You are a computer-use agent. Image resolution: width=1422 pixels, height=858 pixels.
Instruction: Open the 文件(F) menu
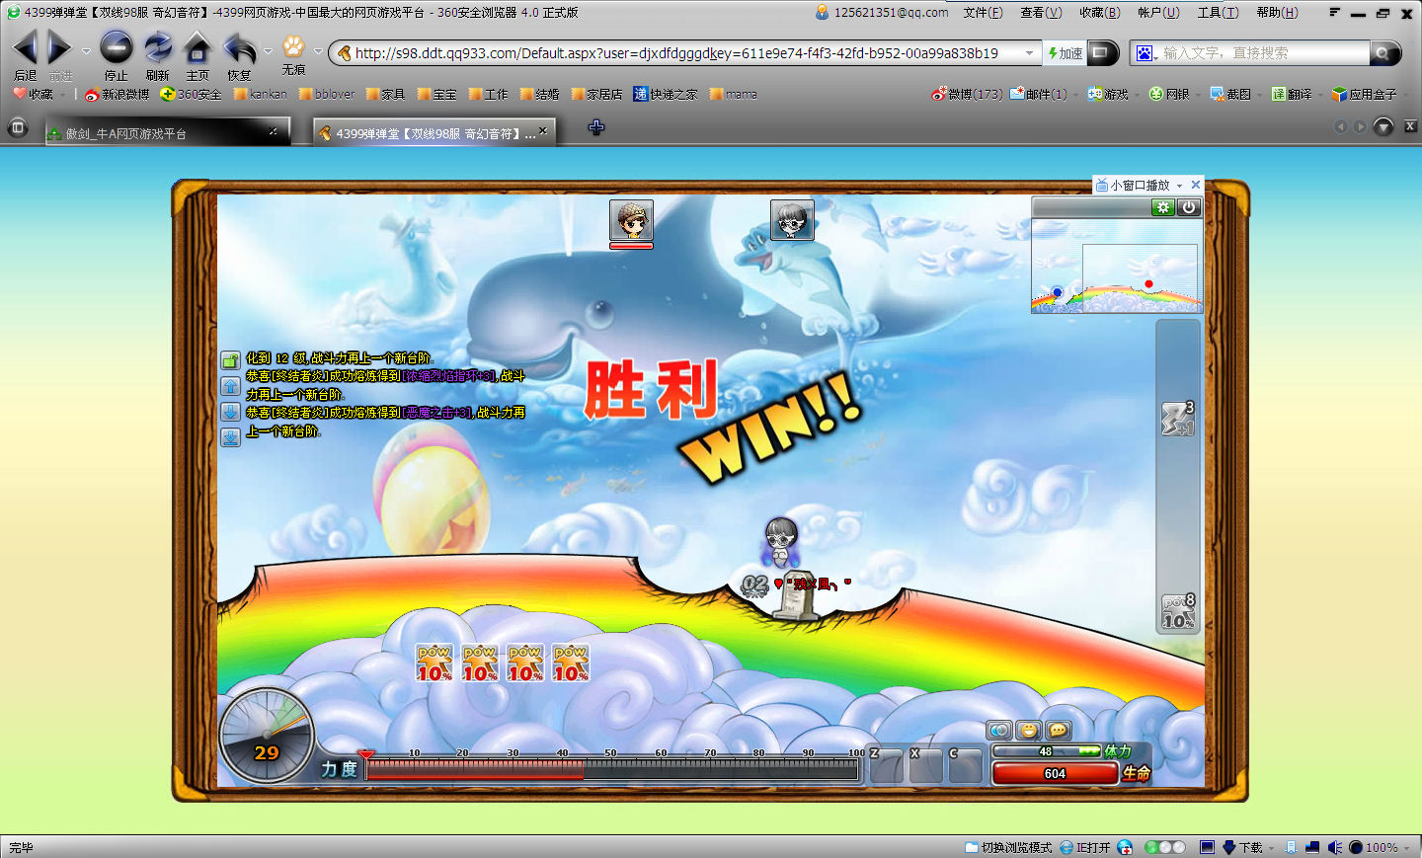pyautogui.click(x=983, y=13)
